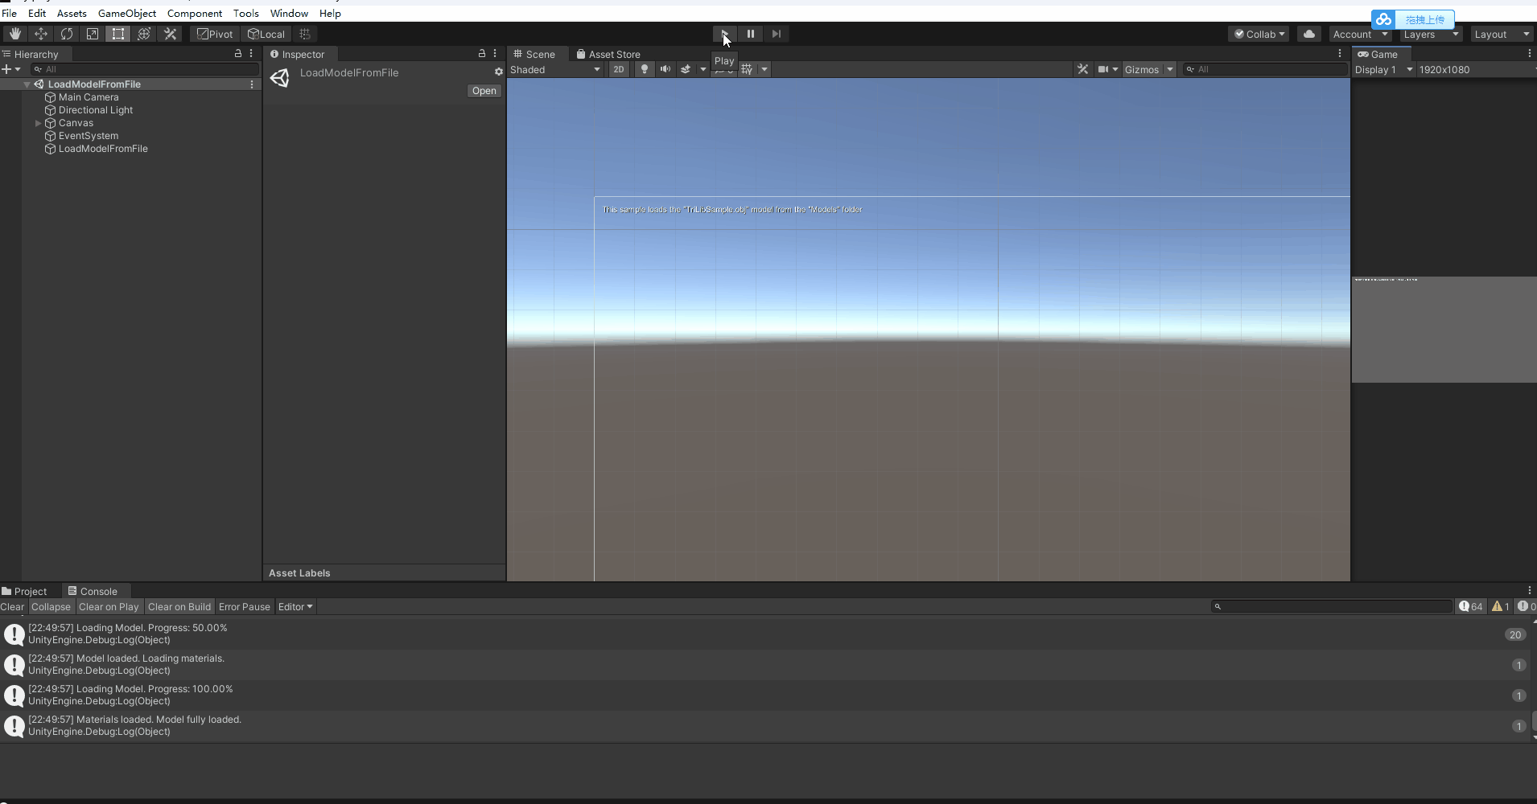Toggle 2D view mode

click(x=620, y=69)
